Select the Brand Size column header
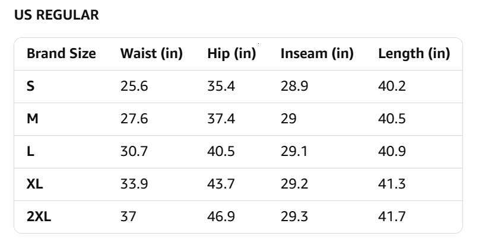Image resolution: width=479 pixels, height=252 pixels. point(61,54)
